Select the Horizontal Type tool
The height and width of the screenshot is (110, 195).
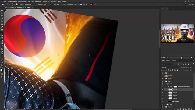click(2, 54)
